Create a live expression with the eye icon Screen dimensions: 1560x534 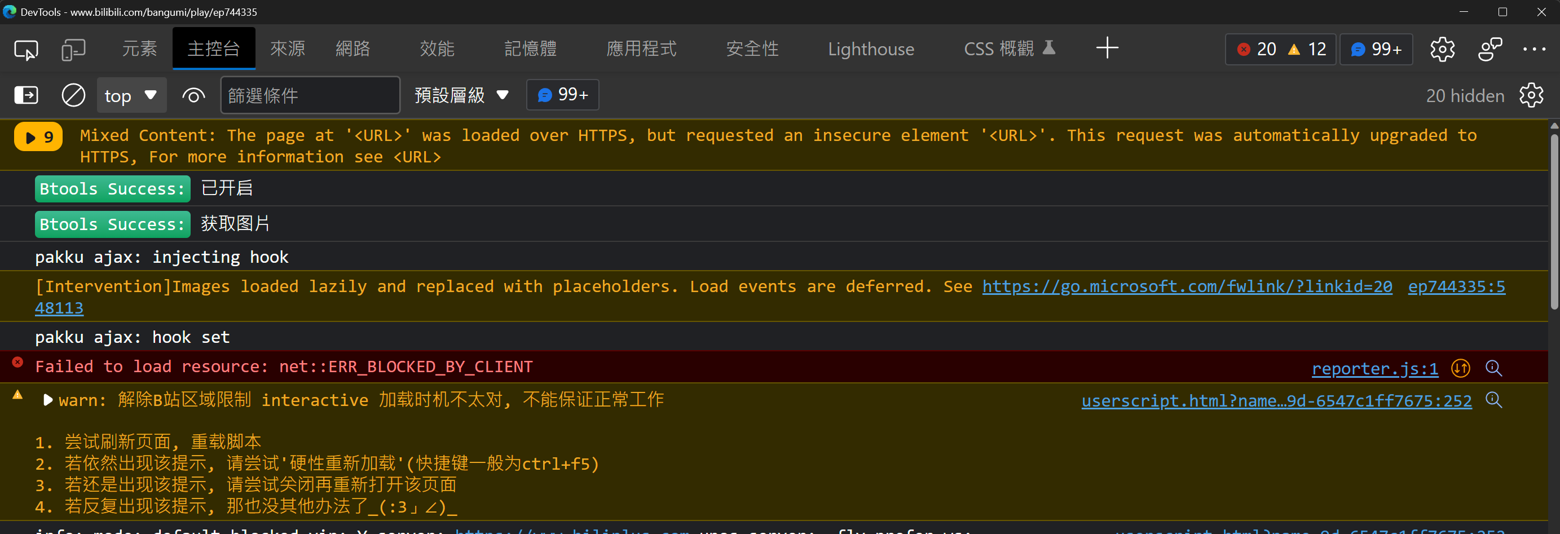(193, 95)
